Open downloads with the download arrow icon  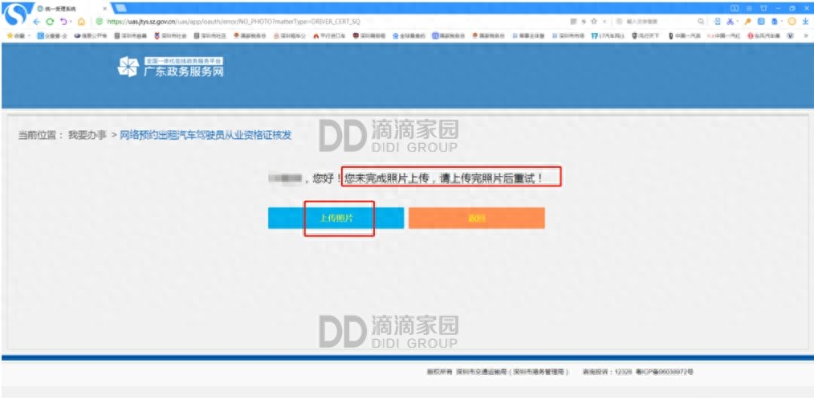pyautogui.click(x=806, y=21)
